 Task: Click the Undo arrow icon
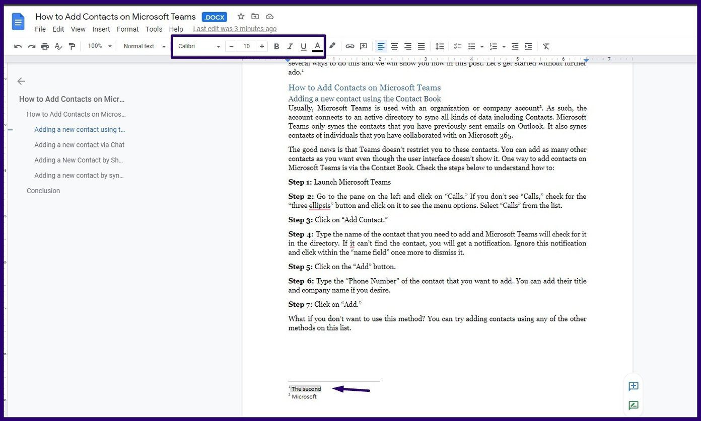[x=18, y=46]
